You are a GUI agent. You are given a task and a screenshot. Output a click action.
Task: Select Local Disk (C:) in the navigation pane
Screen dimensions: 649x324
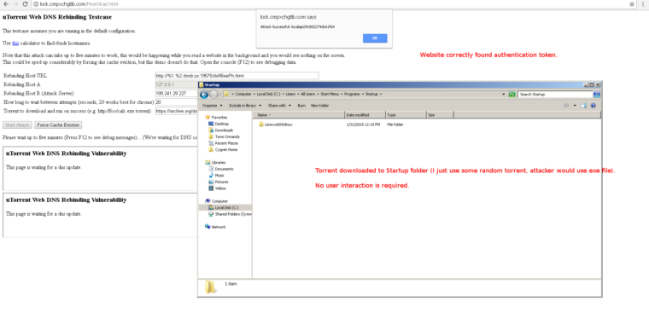pyautogui.click(x=225, y=207)
